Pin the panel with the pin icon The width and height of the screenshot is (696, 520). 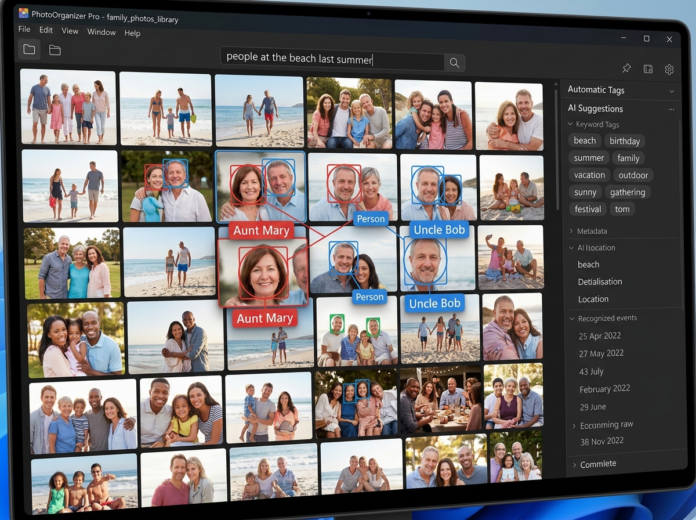point(626,68)
